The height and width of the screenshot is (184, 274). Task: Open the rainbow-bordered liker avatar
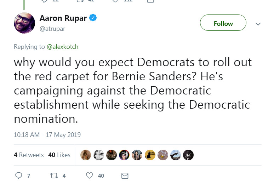click(124, 155)
